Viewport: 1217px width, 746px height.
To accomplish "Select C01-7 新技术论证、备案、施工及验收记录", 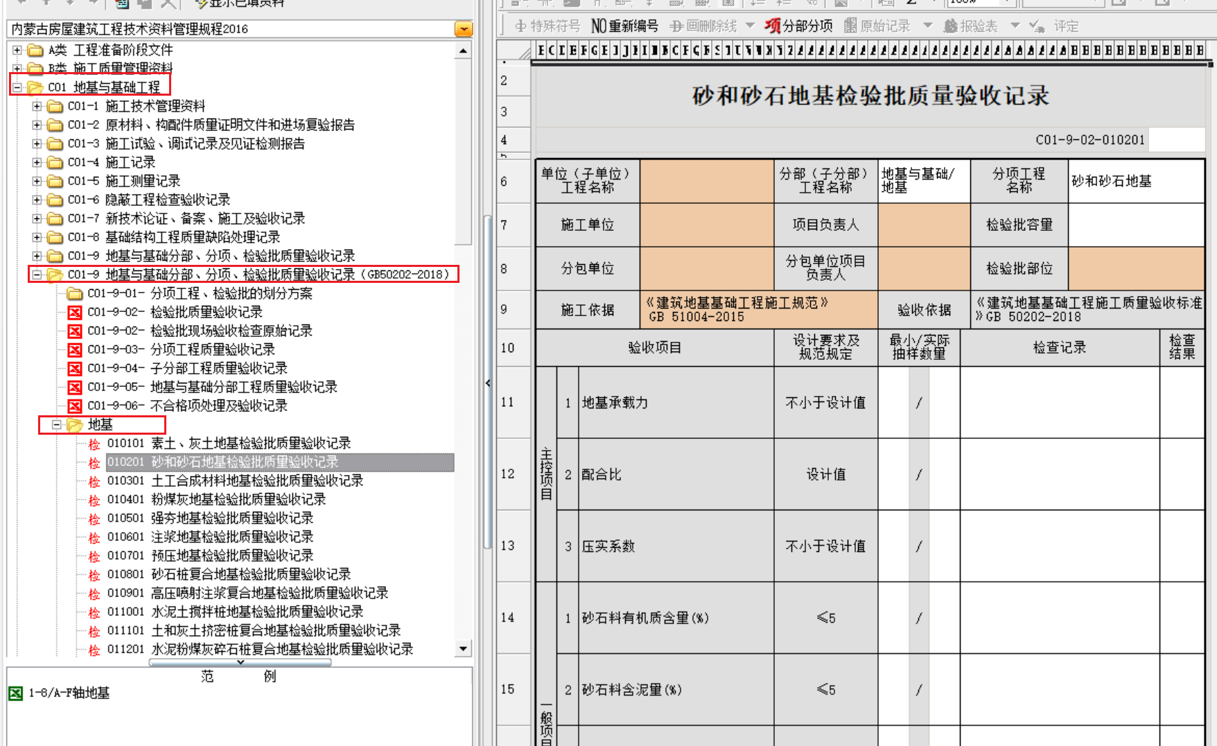I will click(186, 218).
